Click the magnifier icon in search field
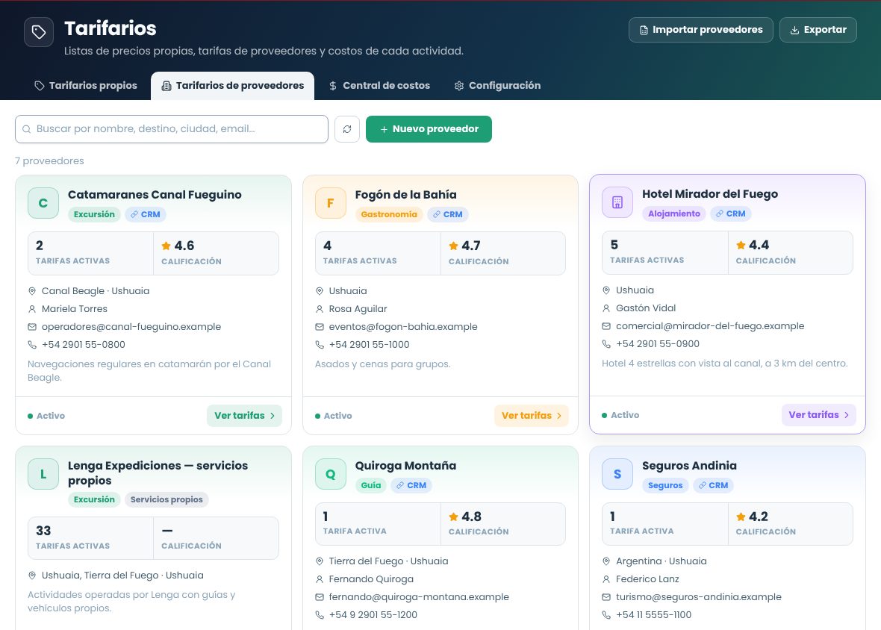The image size is (881, 630). click(26, 129)
